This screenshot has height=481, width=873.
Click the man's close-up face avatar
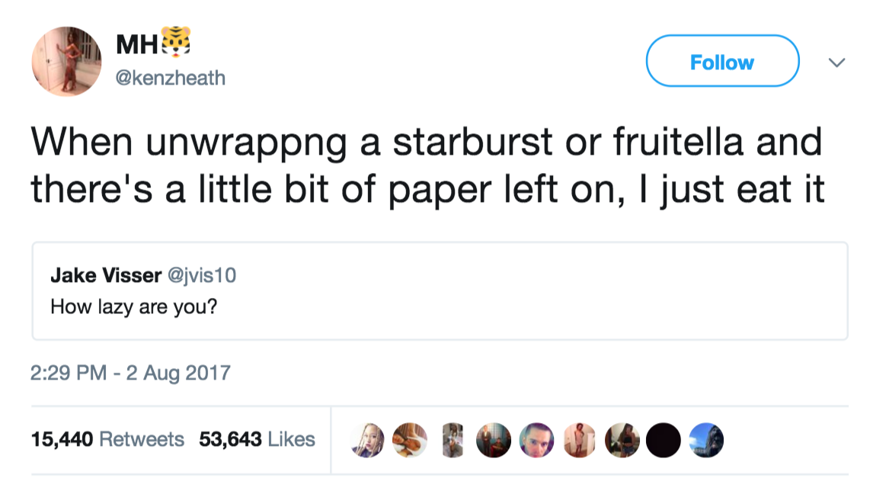click(x=536, y=439)
